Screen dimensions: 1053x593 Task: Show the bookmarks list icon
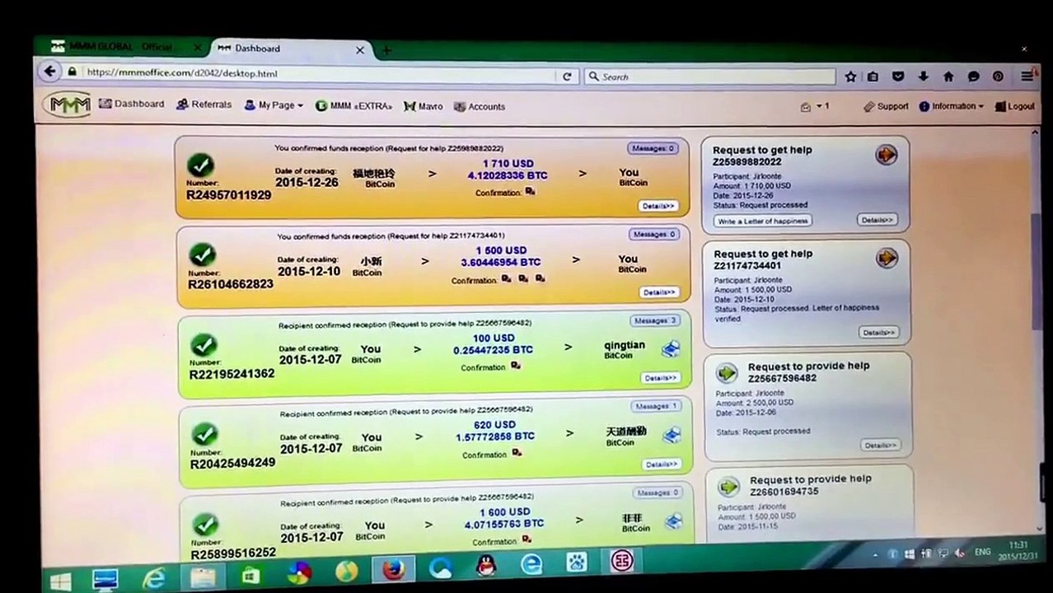click(x=873, y=77)
